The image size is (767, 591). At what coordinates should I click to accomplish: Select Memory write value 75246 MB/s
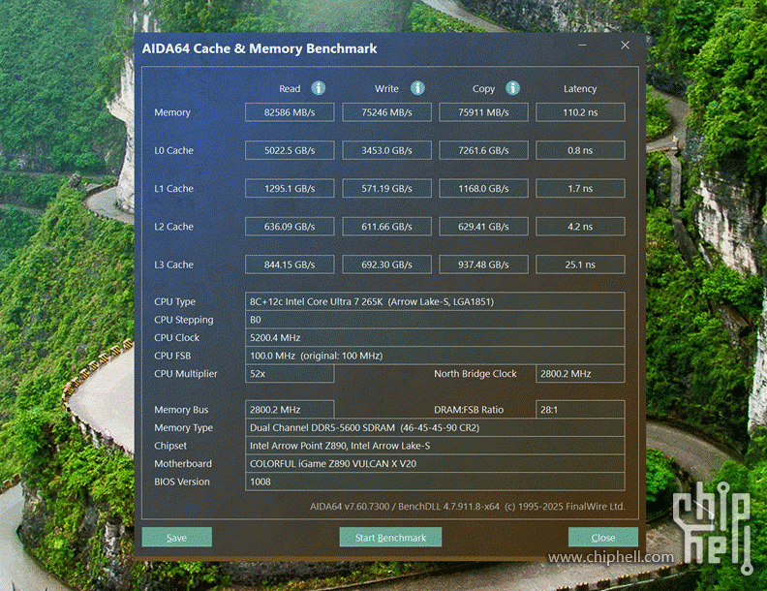[386, 112]
